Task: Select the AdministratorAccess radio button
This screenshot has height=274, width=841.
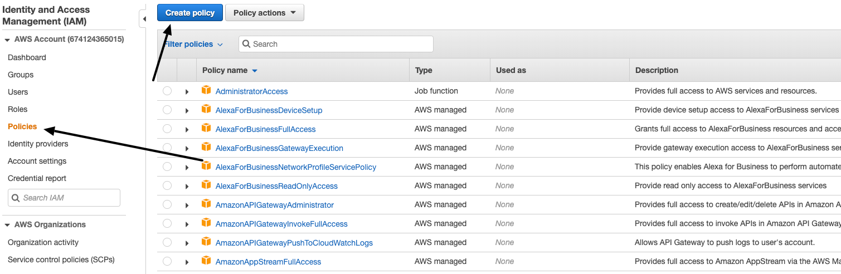Action: click(167, 91)
